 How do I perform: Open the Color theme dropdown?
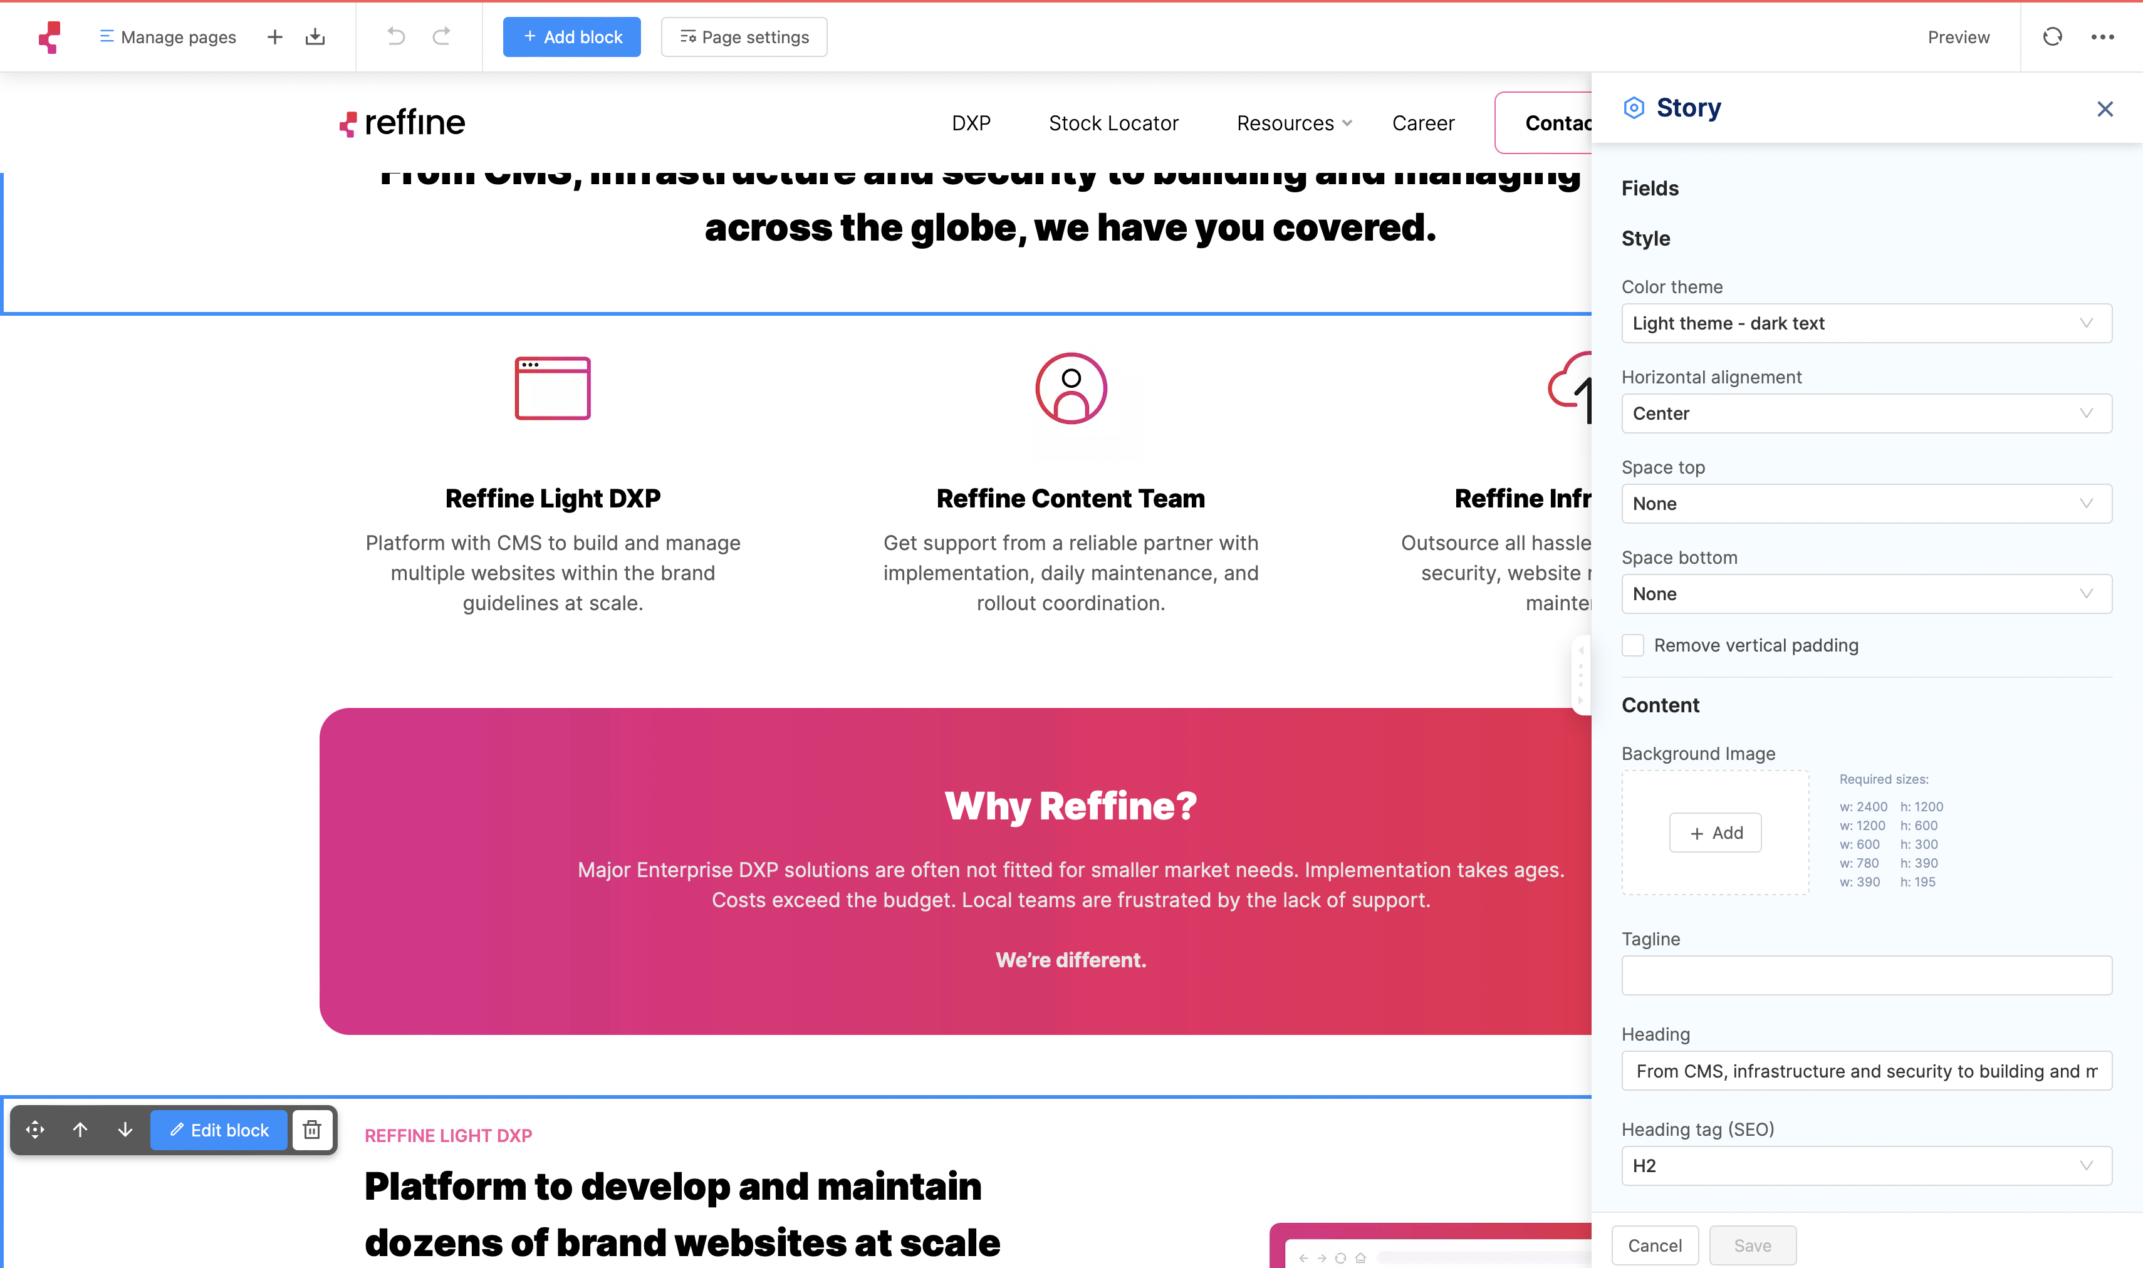(1865, 323)
